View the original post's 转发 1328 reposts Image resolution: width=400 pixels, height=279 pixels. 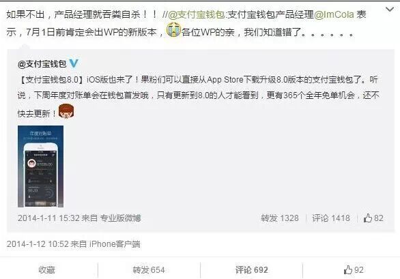click(x=280, y=218)
